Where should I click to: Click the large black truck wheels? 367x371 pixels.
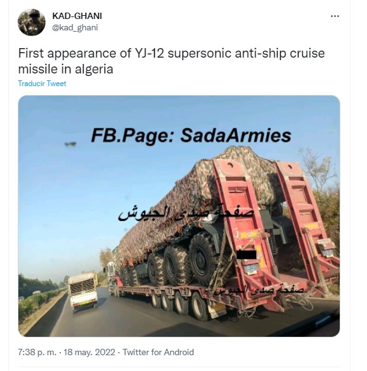[184, 260]
